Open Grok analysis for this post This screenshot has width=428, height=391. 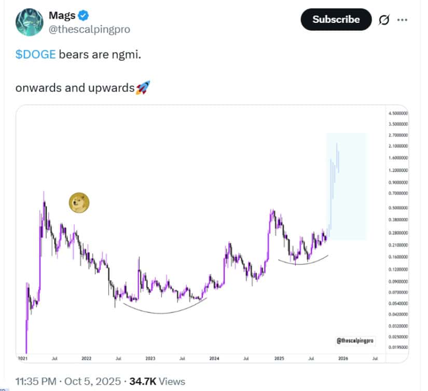[x=384, y=19]
